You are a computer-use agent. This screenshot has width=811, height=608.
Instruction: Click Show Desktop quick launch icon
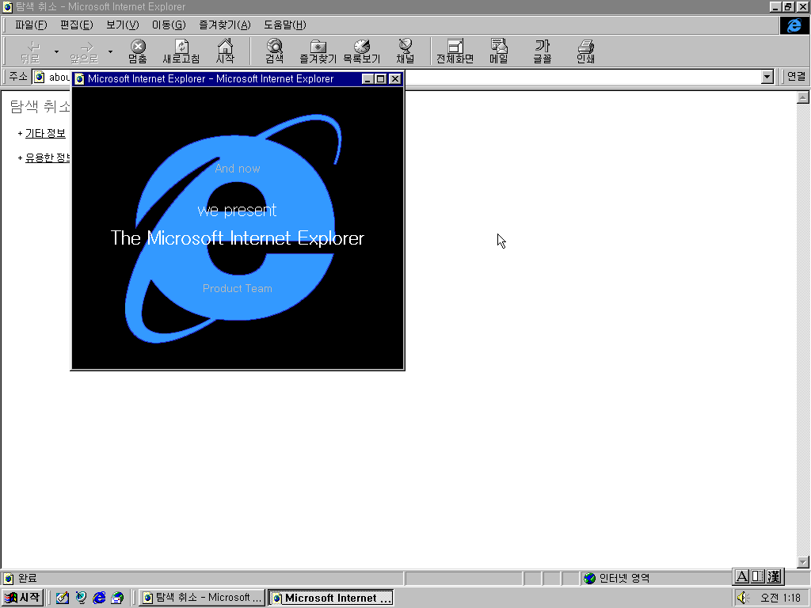(63, 598)
